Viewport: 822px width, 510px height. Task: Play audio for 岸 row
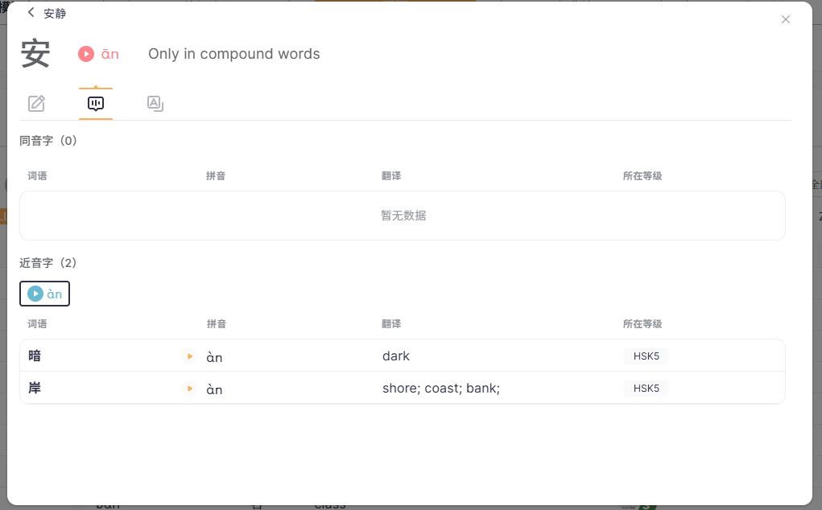coord(190,389)
